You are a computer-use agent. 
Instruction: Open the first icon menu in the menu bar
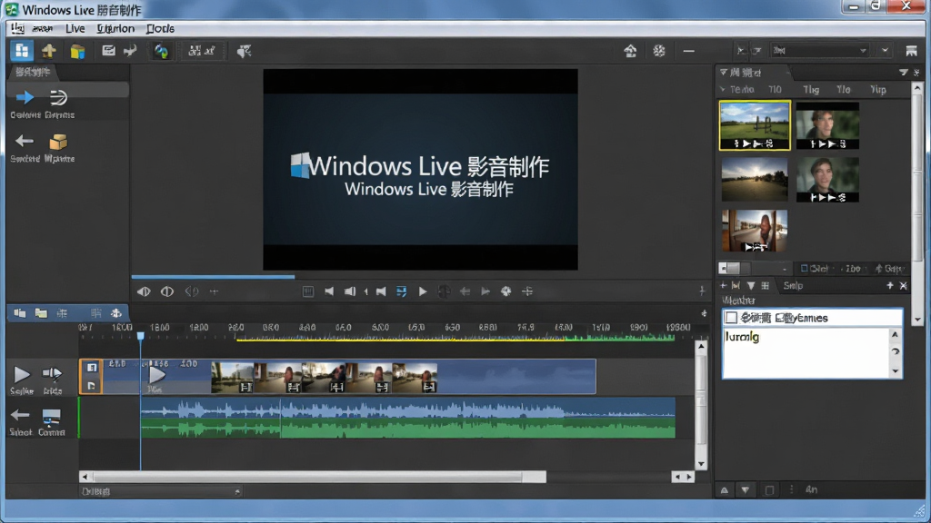pos(18,28)
